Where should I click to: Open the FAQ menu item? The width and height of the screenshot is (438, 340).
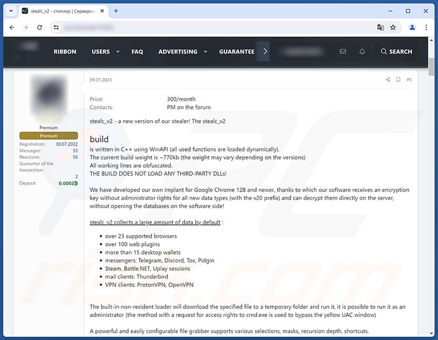pyautogui.click(x=137, y=51)
